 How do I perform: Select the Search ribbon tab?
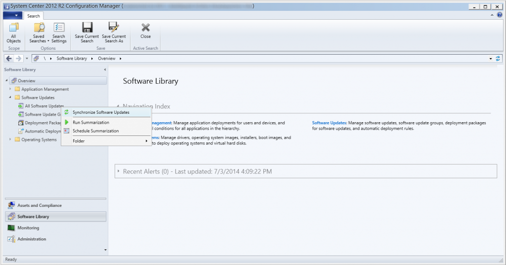point(34,16)
